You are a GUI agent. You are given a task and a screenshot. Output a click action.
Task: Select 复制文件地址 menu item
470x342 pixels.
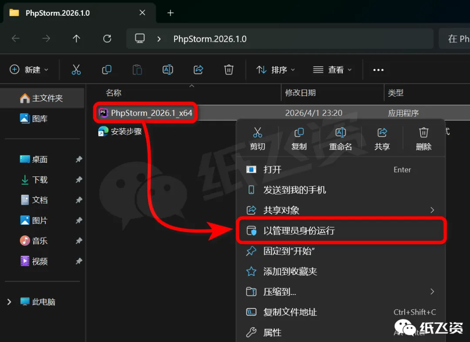[341, 312]
